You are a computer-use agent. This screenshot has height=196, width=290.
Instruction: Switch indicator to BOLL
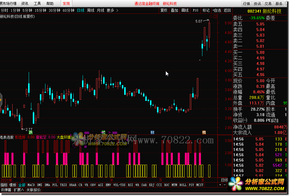pos(183,185)
